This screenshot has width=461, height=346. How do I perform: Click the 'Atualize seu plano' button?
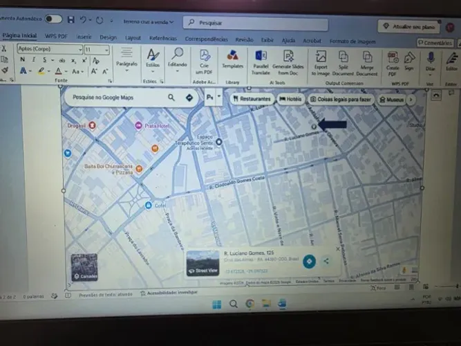click(x=409, y=27)
